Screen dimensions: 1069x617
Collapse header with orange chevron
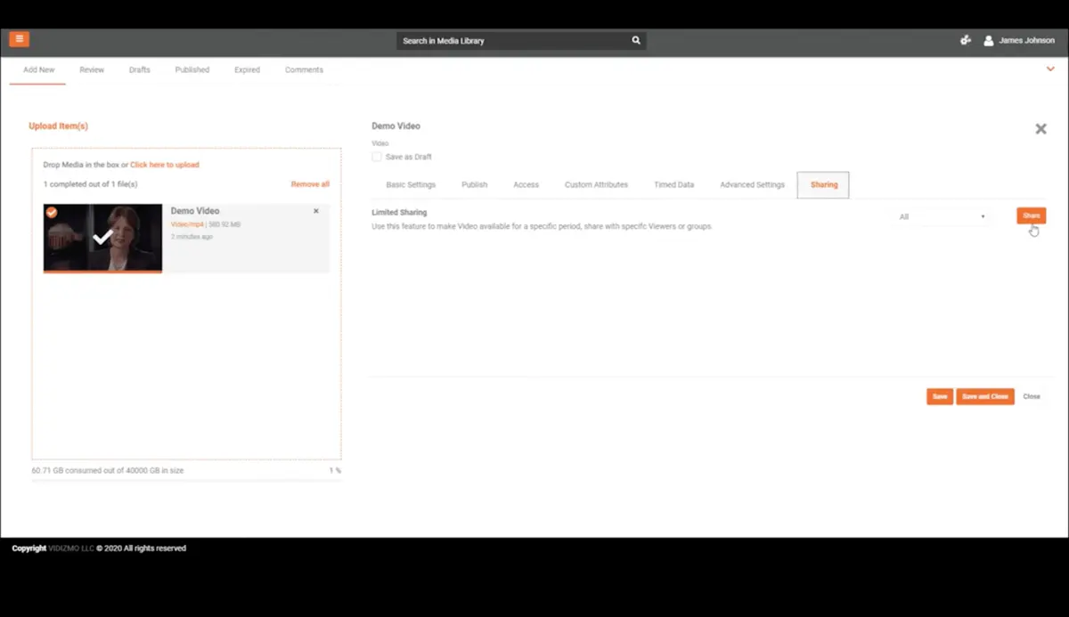pos(1050,69)
